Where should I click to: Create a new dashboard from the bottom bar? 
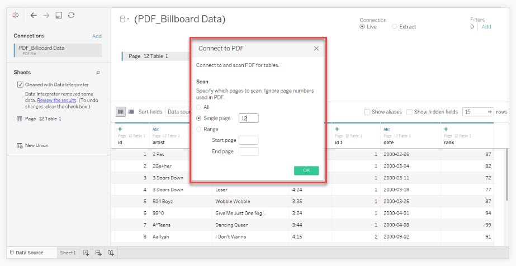[x=98, y=253]
